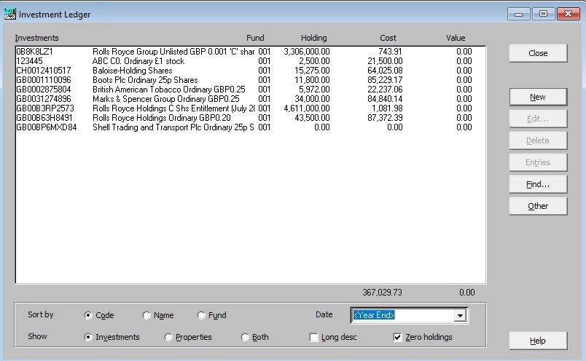The width and height of the screenshot is (586, 361).
Task: Close window with the red X
Action: [568, 14]
